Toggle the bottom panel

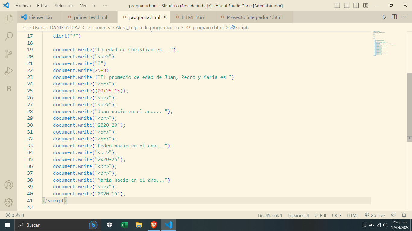pos(347,5)
